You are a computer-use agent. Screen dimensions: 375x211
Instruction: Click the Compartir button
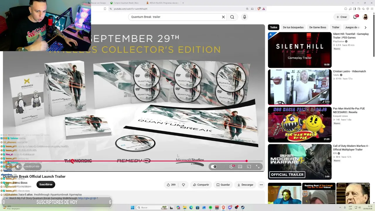click(x=201, y=185)
